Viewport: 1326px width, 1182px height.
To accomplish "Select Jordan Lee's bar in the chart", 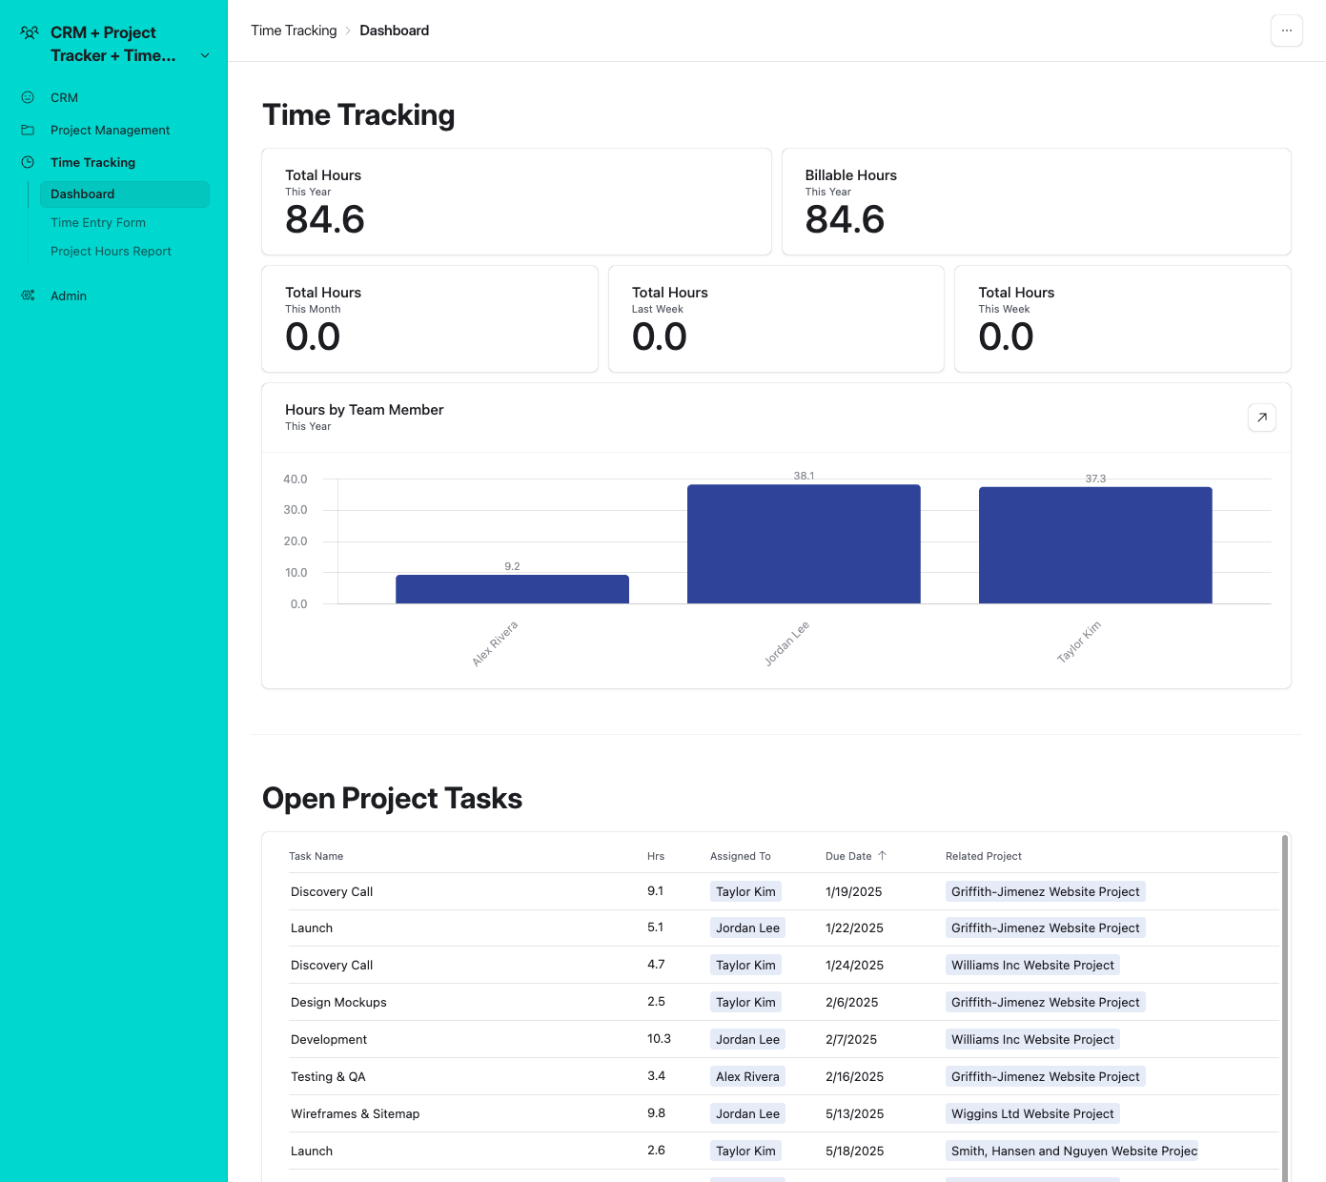I will (x=804, y=543).
